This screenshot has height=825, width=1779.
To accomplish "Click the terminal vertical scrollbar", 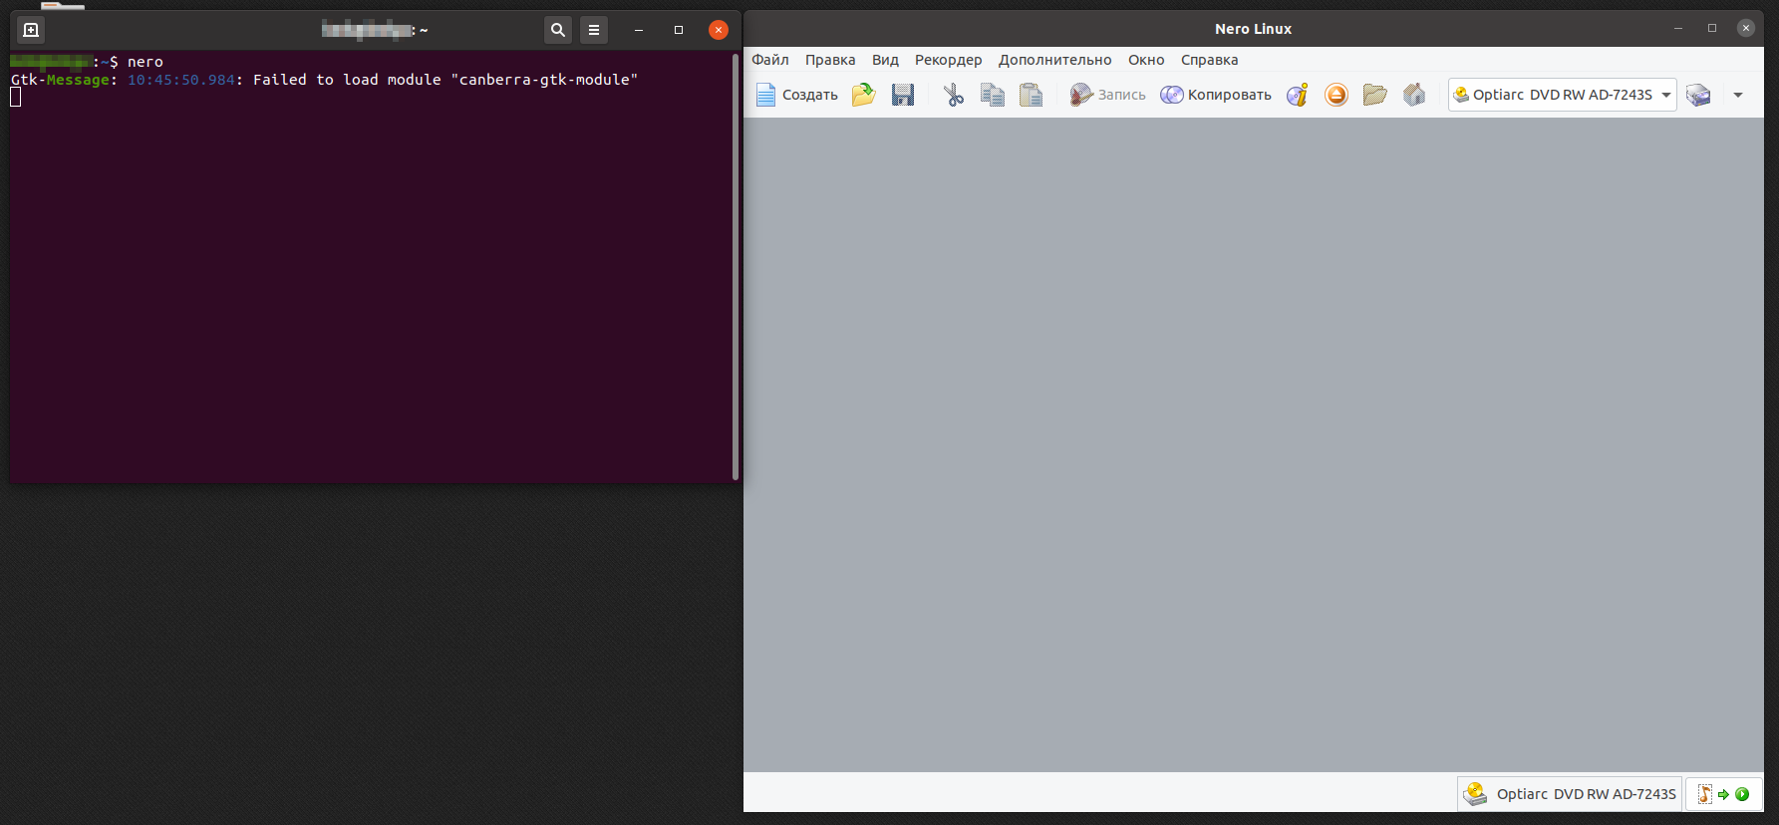I will [x=736, y=266].
